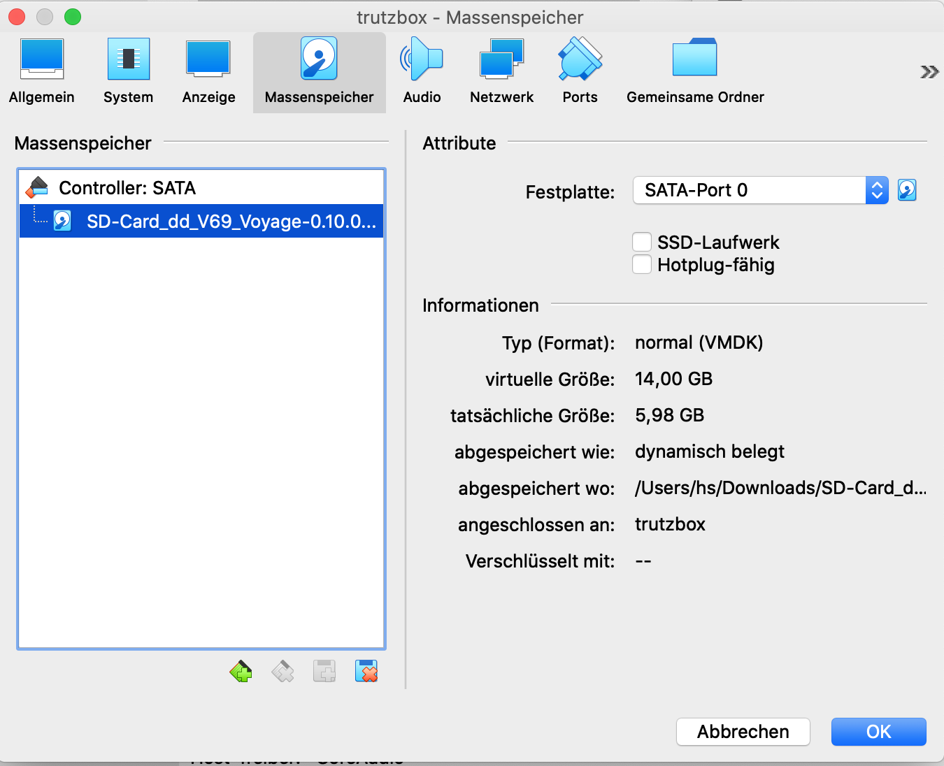Image resolution: width=944 pixels, height=766 pixels.
Task: Click the Massenspeicher tab in toolbar
Action: tap(319, 71)
